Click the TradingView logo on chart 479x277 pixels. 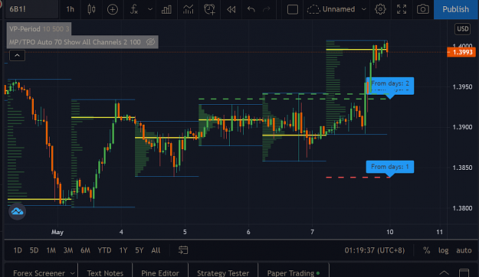[x=17, y=211]
